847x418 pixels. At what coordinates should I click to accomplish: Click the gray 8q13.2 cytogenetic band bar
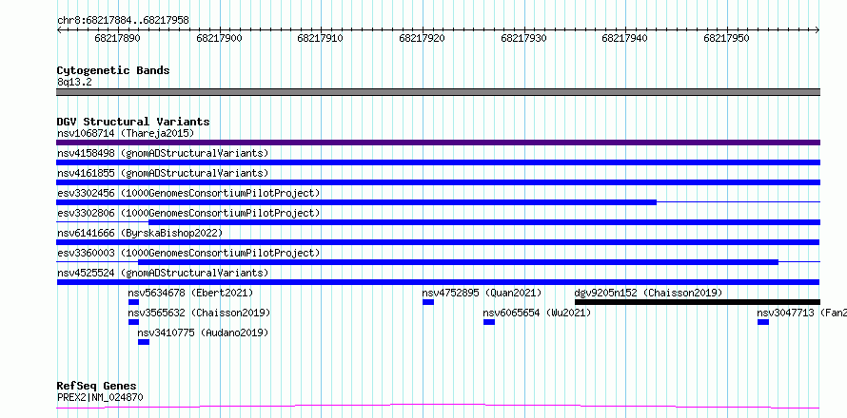pyautogui.click(x=438, y=92)
